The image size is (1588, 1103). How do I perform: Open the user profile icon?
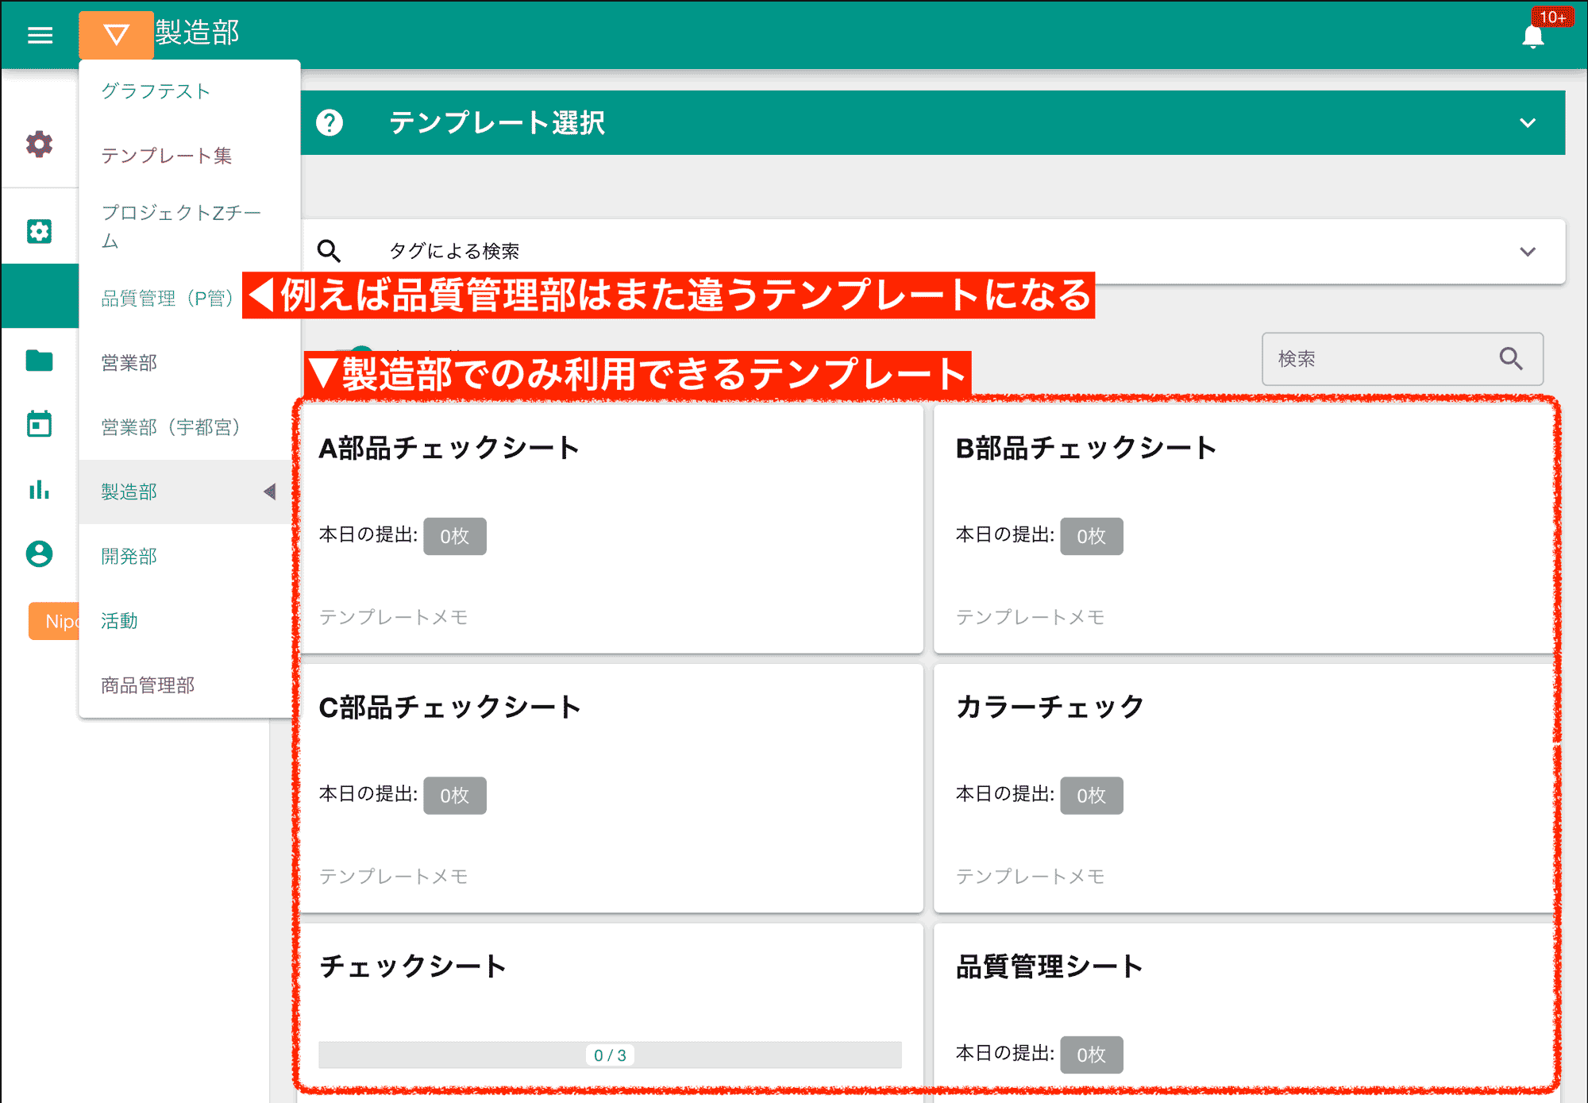pyautogui.click(x=39, y=554)
